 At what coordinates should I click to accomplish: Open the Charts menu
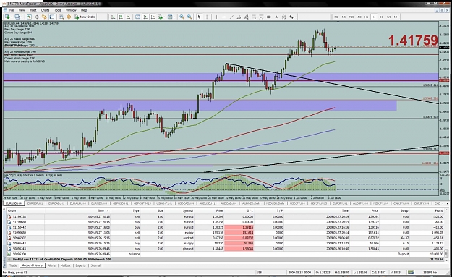coord(46,10)
